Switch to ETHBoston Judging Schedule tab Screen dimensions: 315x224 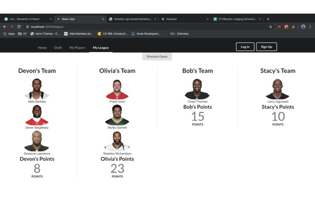(x=237, y=19)
